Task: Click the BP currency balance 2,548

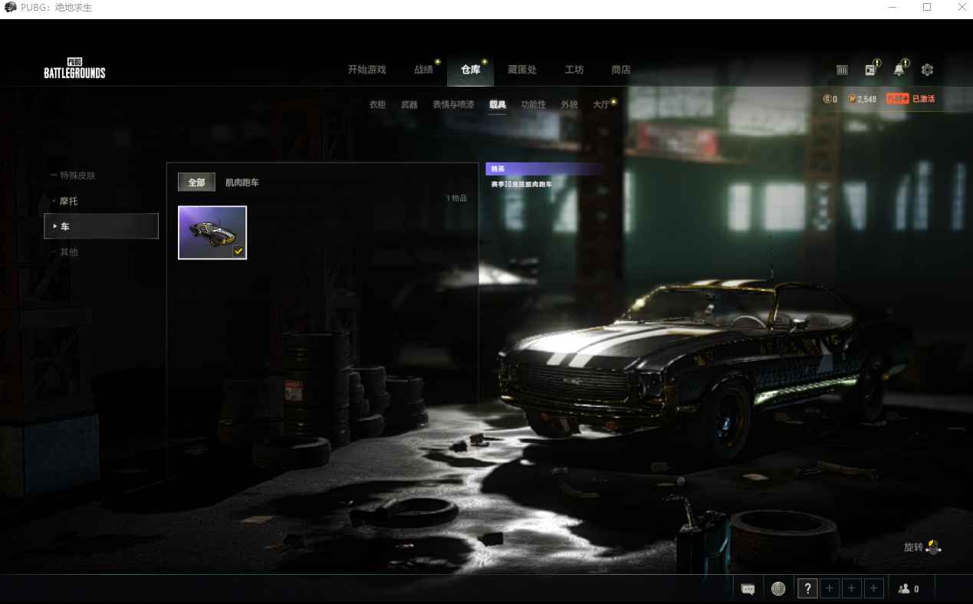Action: 863,99
